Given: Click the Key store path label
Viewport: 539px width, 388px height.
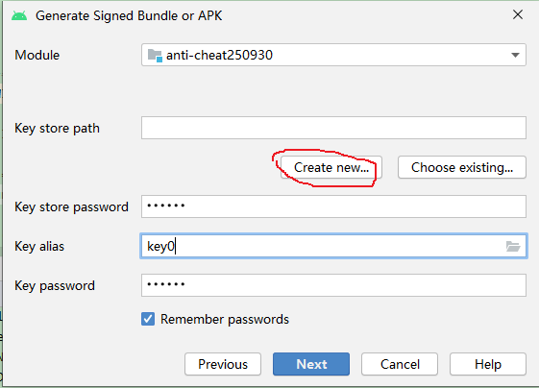Looking at the screenshot, I should [x=57, y=128].
